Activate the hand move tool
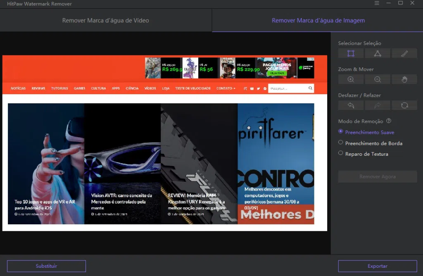The width and height of the screenshot is (423, 276). 404,79
